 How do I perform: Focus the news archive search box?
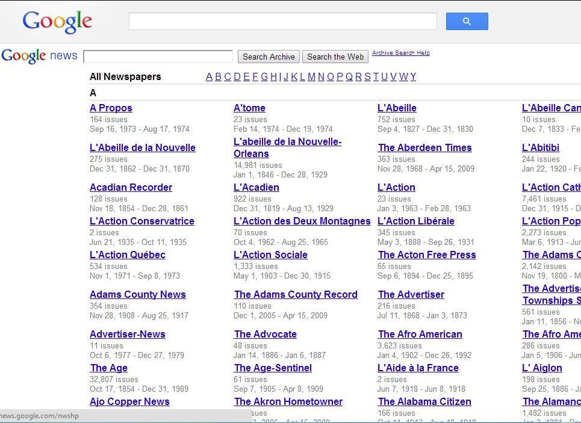(158, 57)
